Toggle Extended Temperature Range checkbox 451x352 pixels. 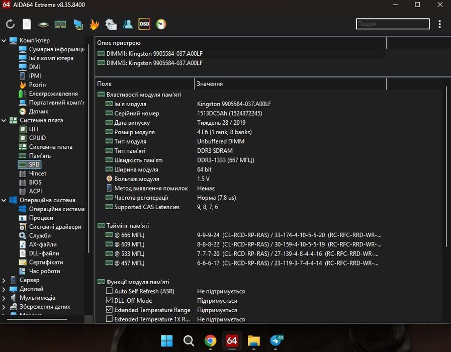point(109,310)
